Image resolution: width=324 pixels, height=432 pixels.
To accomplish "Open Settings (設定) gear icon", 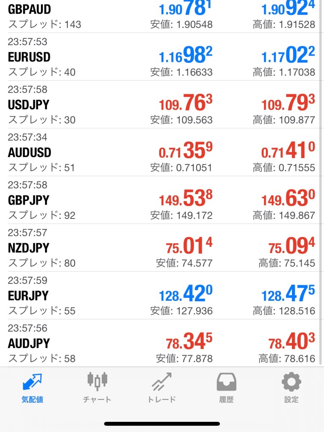I will 291,382.
